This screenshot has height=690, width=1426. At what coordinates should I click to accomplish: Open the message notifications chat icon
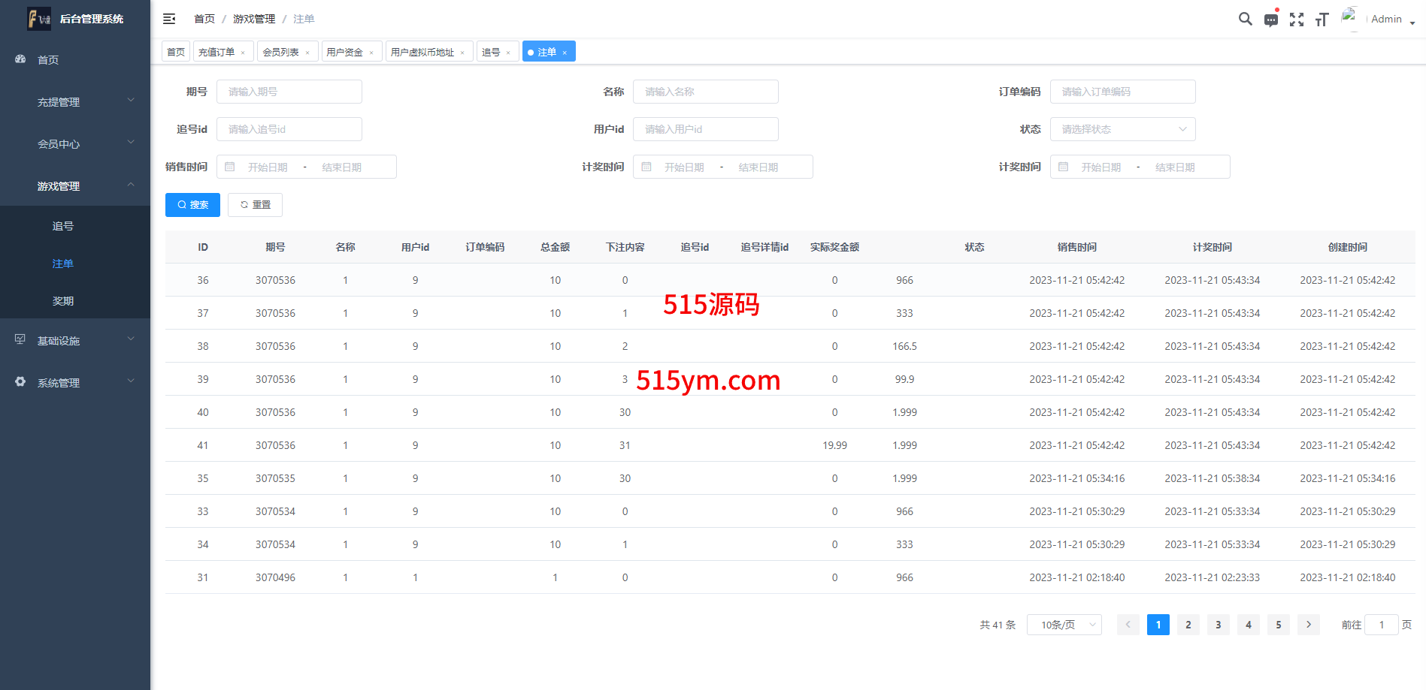tap(1270, 20)
